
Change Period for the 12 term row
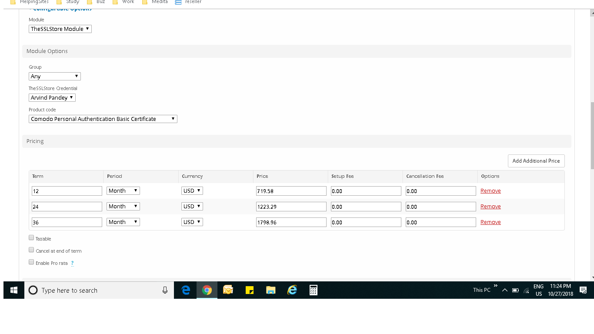click(123, 190)
